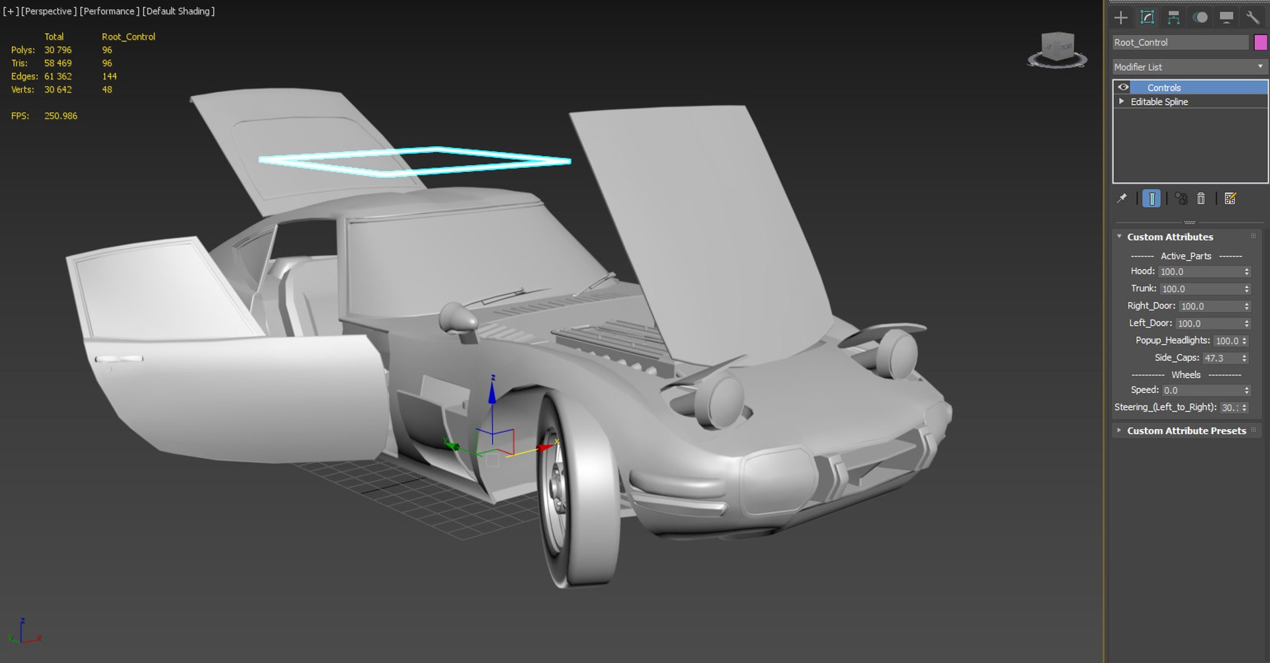This screenshot has height=663, width=1270.
Task: Open the [Default Shading] viewport menu
Action: pos(179,11)
